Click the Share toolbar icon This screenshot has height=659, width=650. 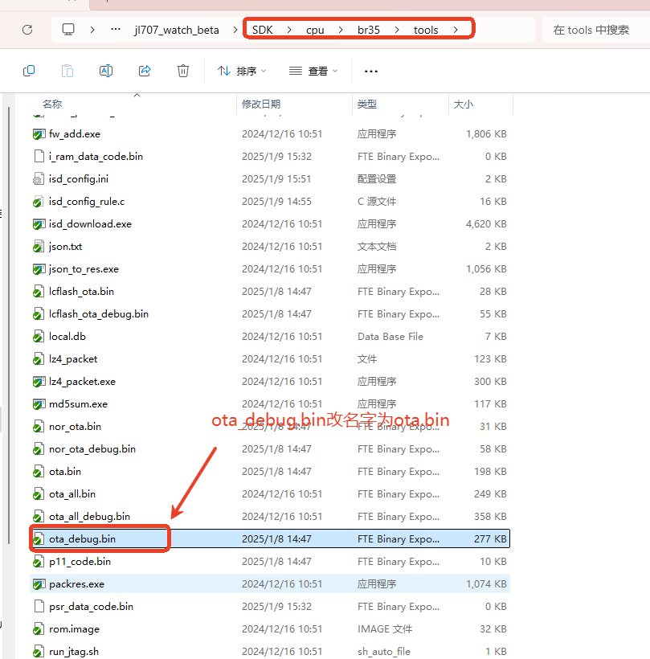click(145, 71)
